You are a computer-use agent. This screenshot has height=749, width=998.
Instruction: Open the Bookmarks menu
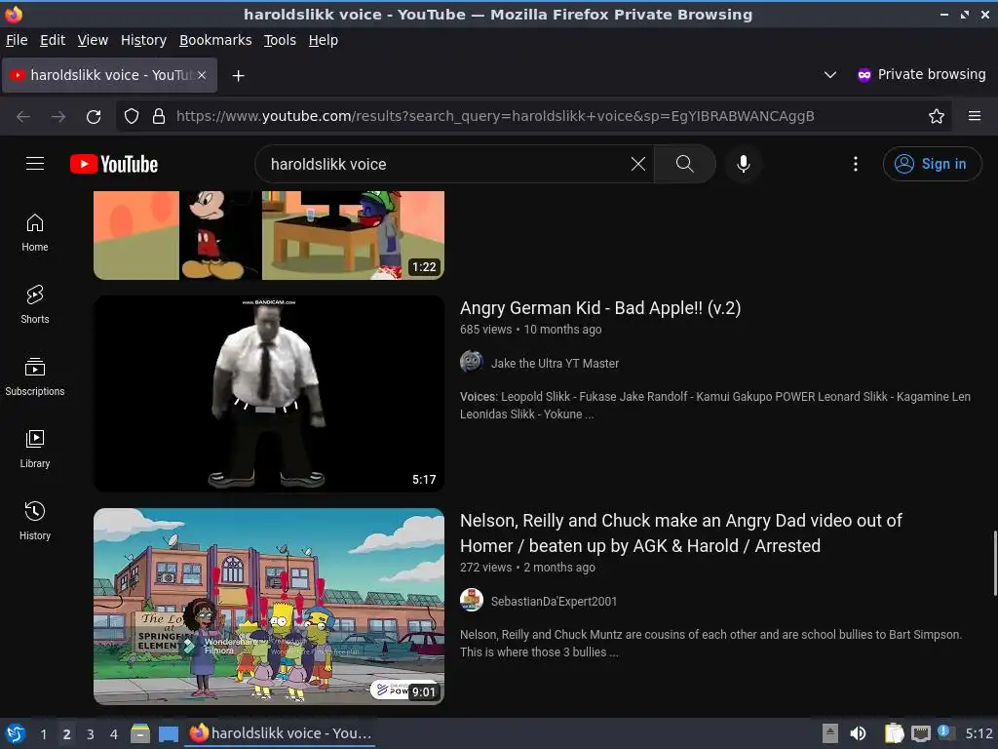(x=215, y=40)
